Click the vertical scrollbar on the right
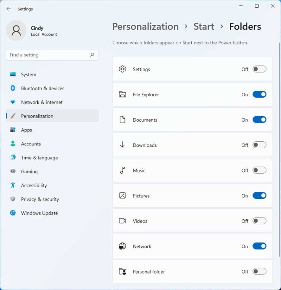The image size is (281, 290). click(279, 149)
